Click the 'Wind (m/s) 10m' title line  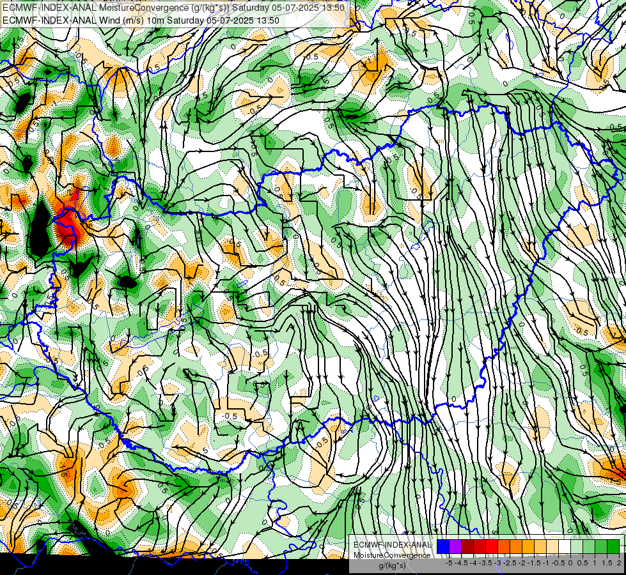tap(141, 20)
